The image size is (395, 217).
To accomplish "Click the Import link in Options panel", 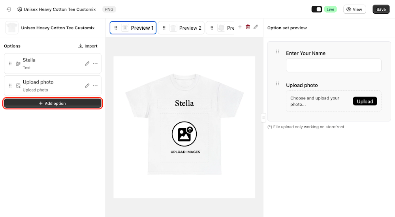I will 88,46.
